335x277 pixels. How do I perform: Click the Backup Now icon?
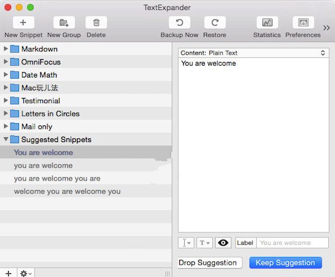pyautogui.click(x=179, y=22)
